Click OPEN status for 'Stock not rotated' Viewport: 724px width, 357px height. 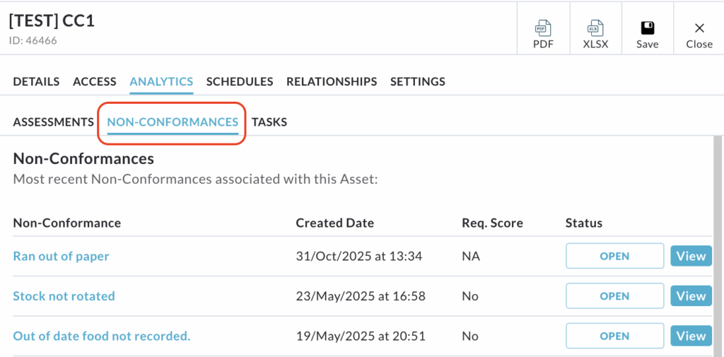coord(614,296)
